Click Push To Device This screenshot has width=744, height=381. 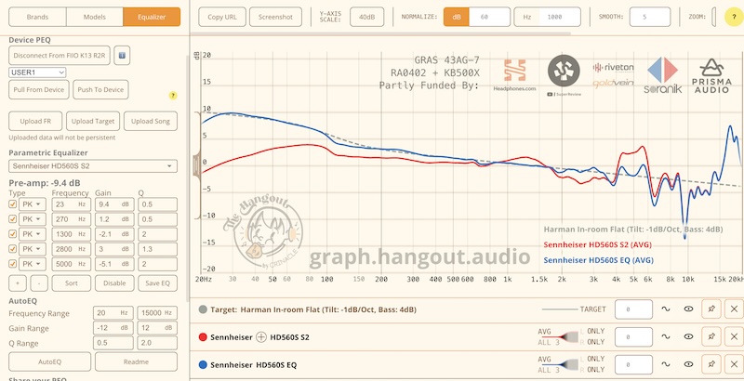tap(100, 89)
